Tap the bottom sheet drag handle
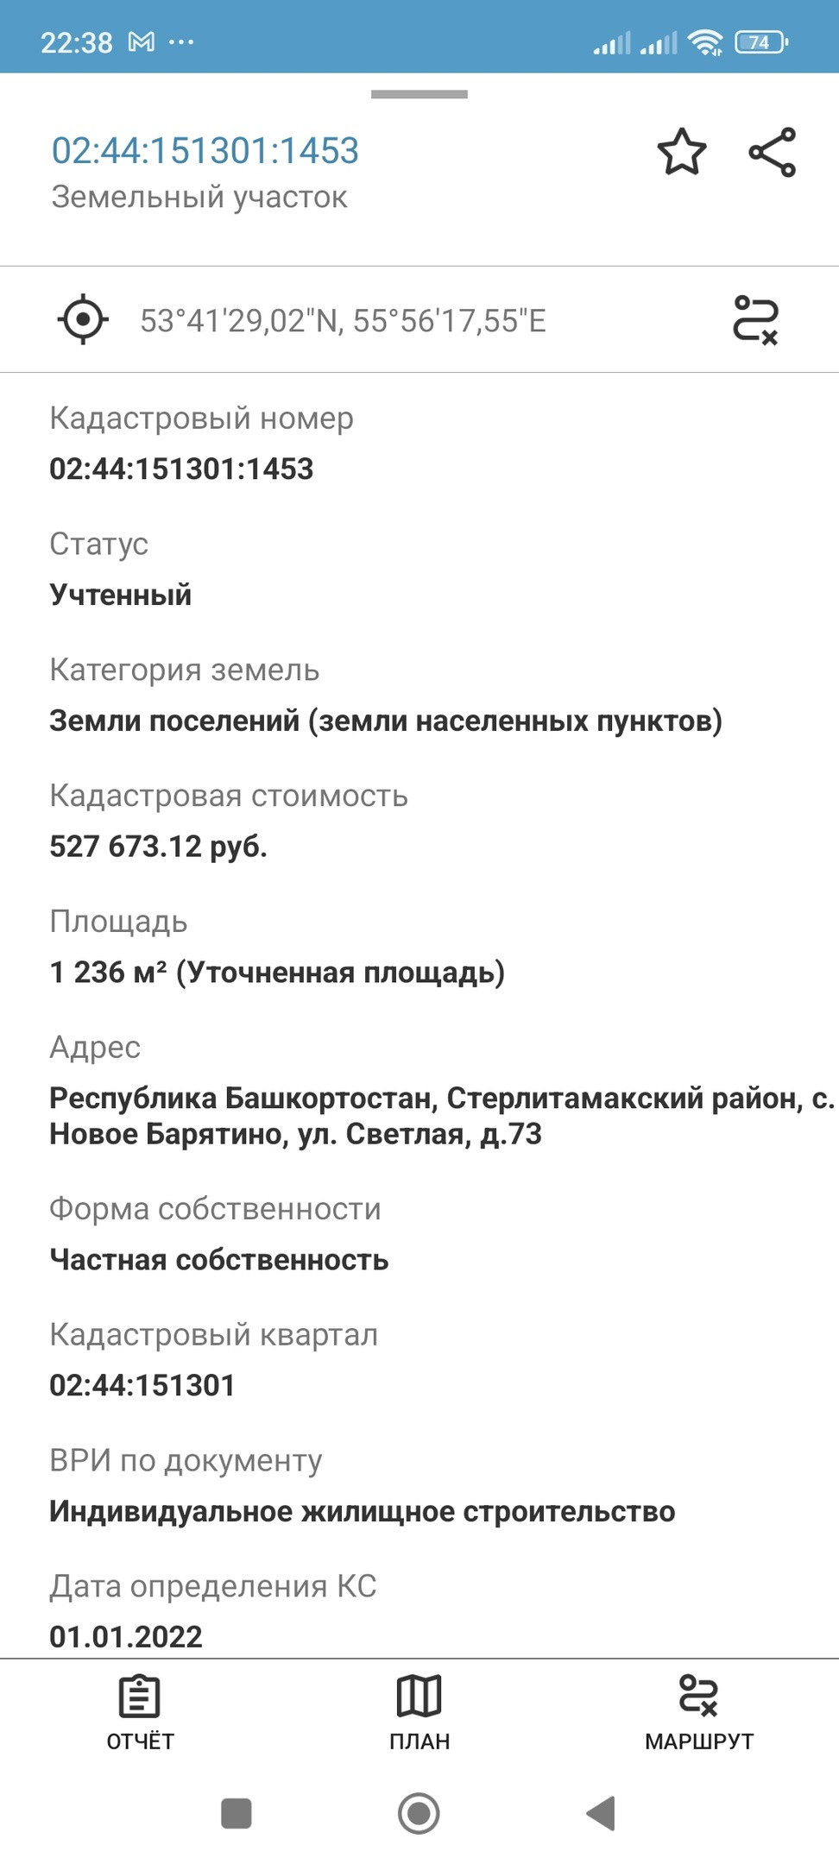The width and height of the screenshot is (839, 1864). [x=419, y=94]
